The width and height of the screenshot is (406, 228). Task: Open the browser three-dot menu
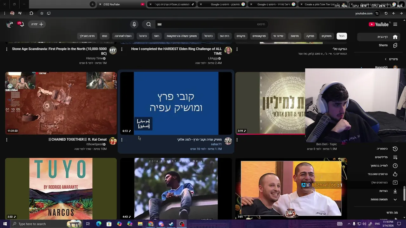4,13
